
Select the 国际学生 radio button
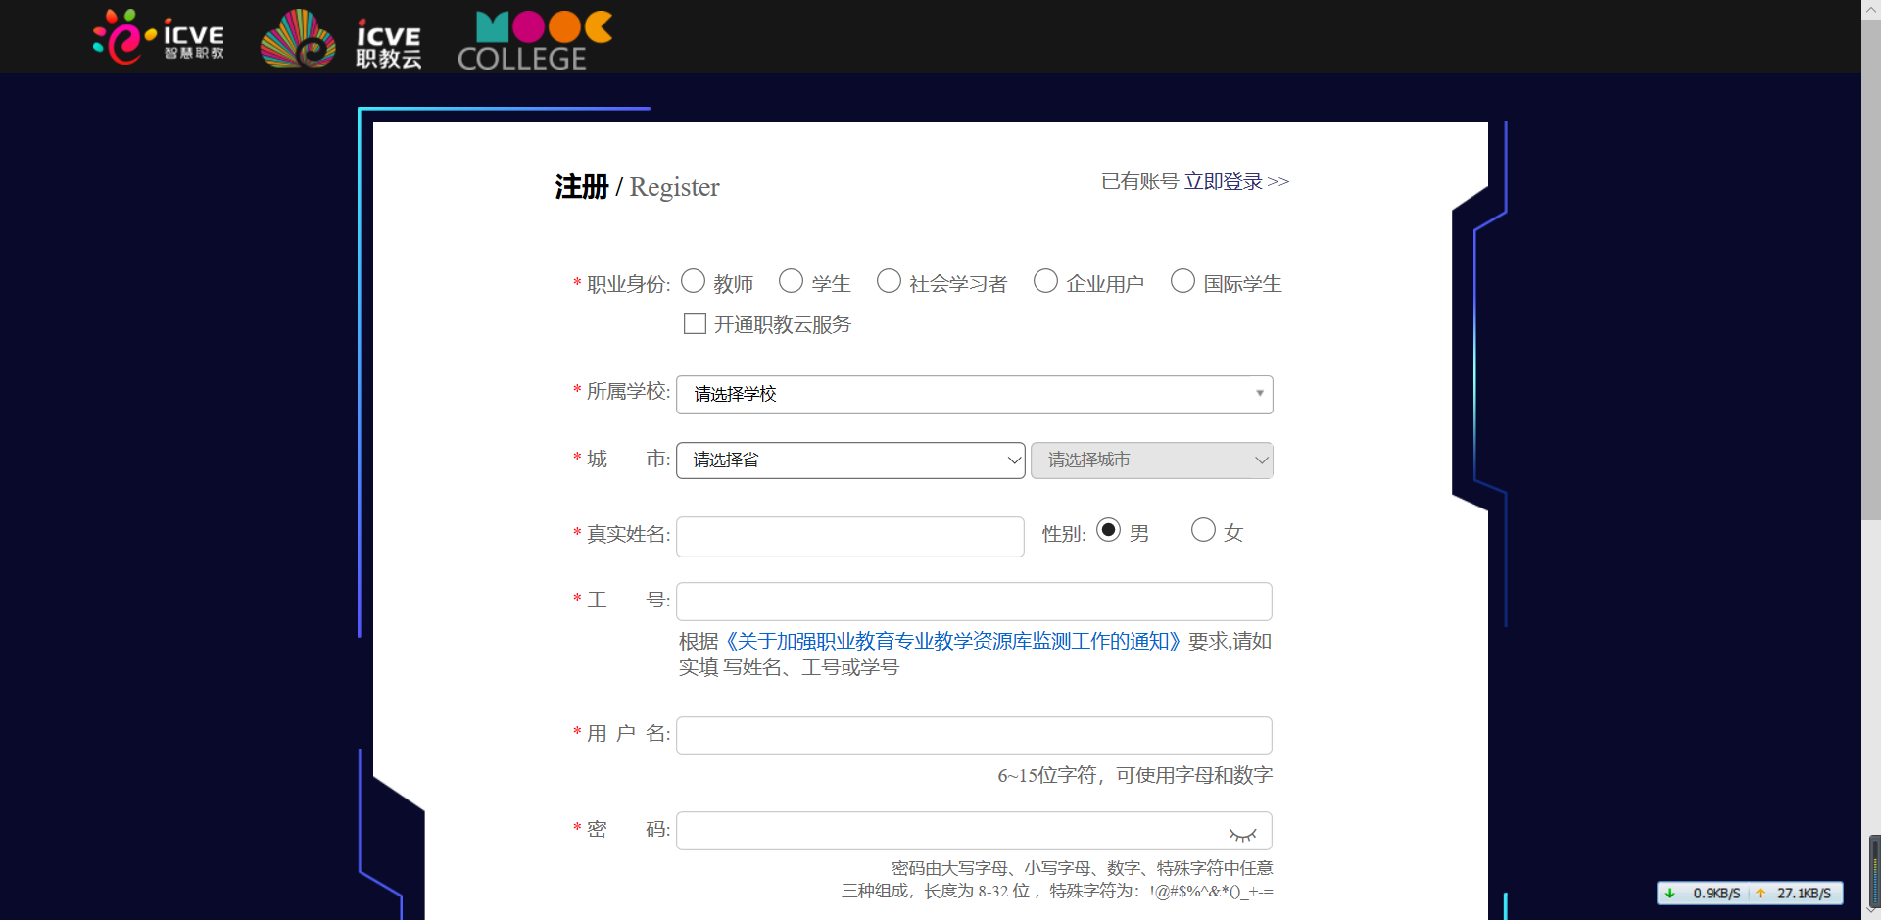(1183, 282)
